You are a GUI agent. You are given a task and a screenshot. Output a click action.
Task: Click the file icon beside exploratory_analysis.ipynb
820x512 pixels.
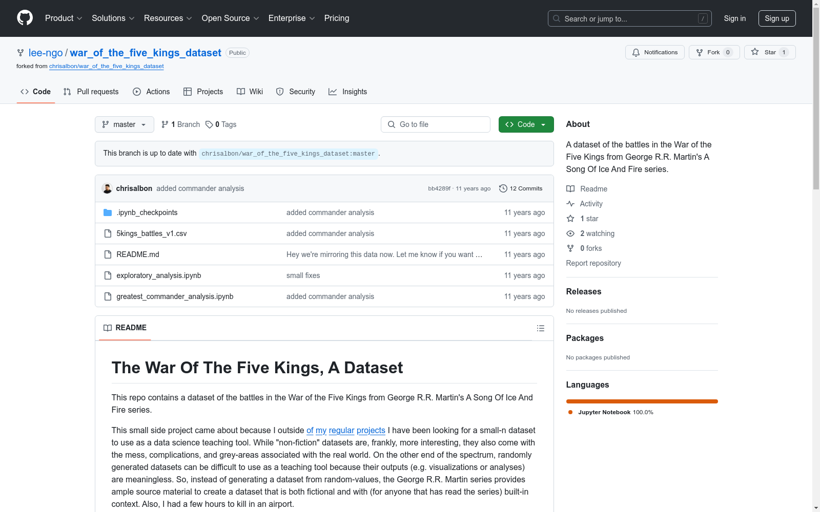pos(108,275)
